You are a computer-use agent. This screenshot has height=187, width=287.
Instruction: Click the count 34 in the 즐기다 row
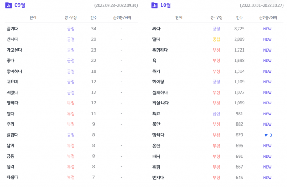pos(94,29)
